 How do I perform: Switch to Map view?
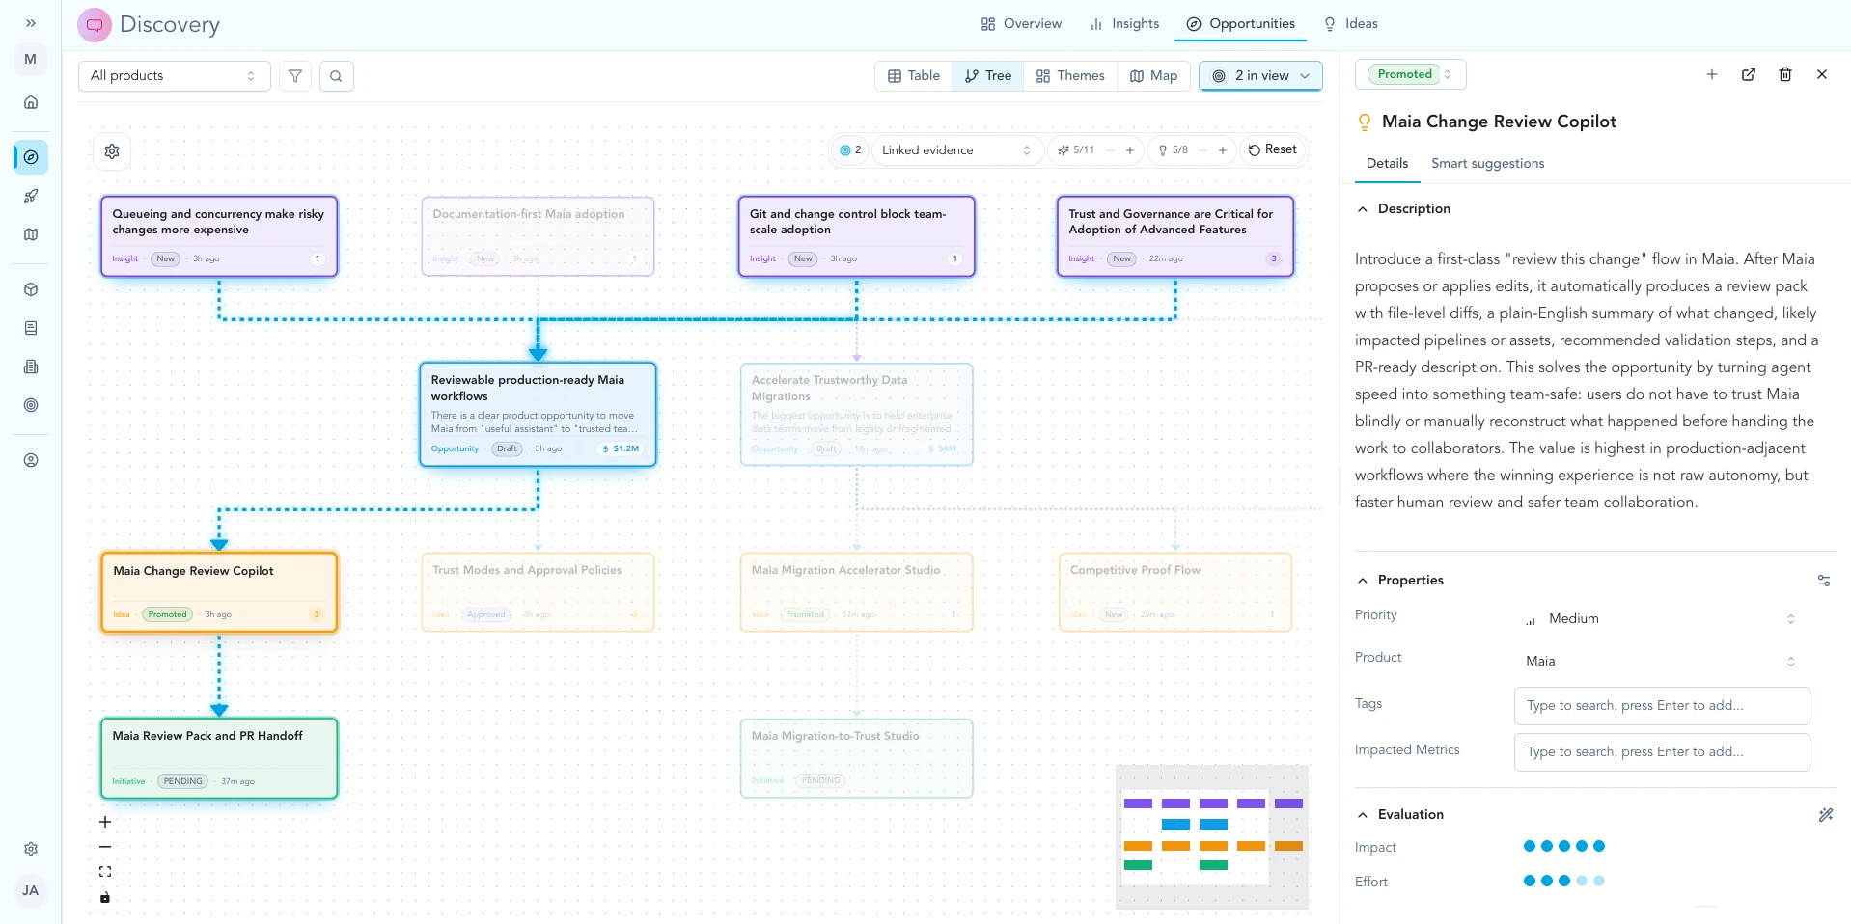click(1153, 76)
